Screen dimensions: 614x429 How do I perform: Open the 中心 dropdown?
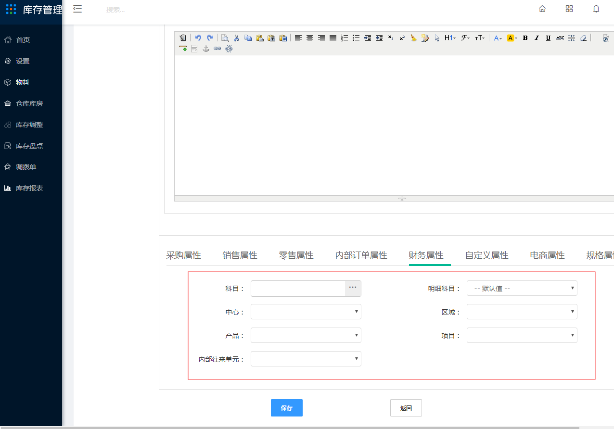(306, 312)
